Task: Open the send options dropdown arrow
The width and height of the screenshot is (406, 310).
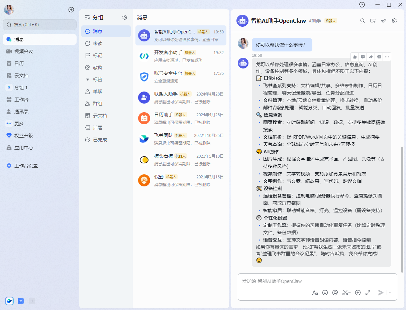Action: [390, 293]
